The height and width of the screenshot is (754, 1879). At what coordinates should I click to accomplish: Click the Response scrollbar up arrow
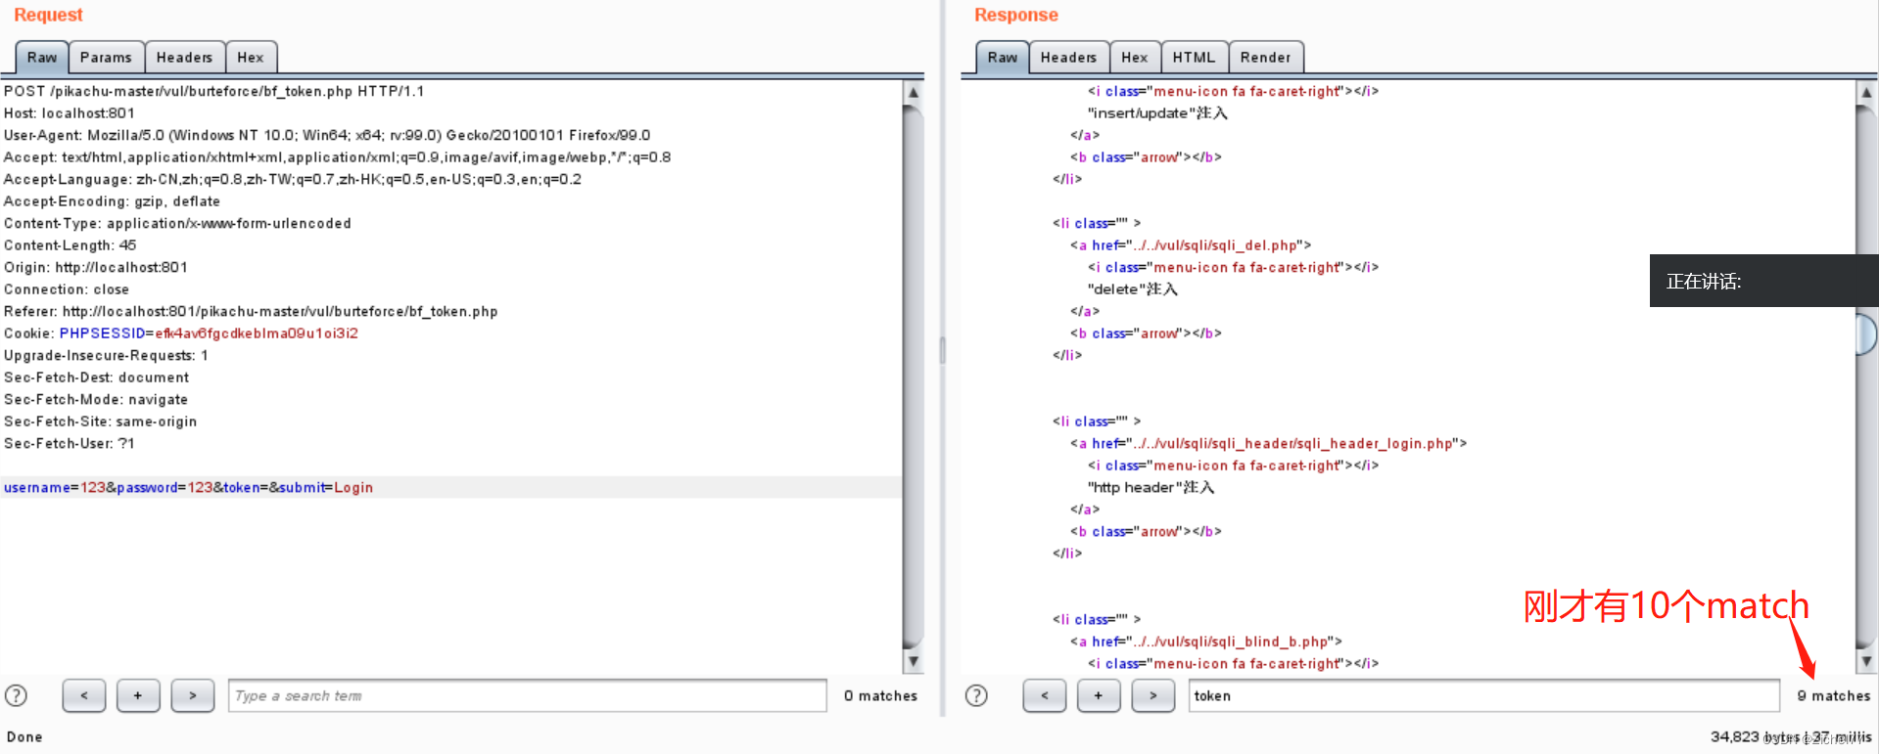click(1866, 93)
